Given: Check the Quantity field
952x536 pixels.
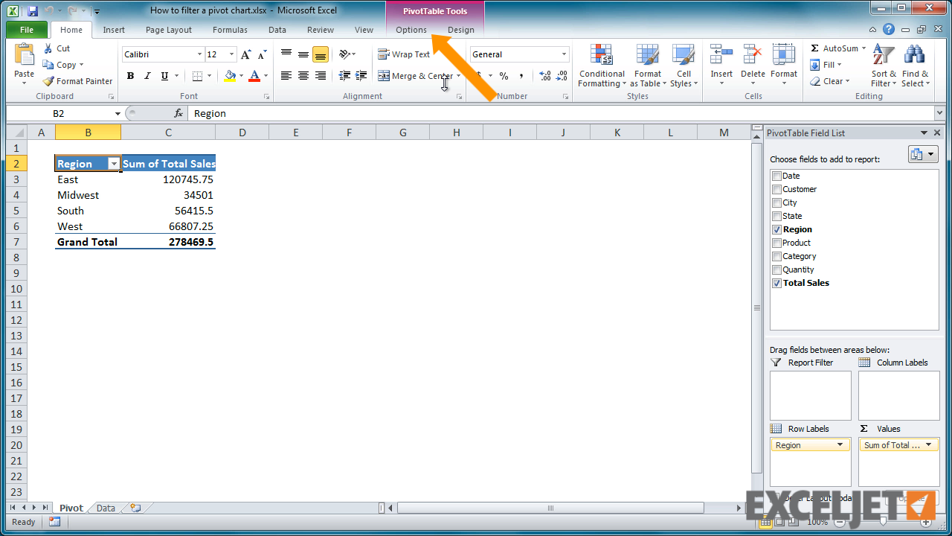Looking at the screenshot, I should pyautogui.click(x=776, y=269).
